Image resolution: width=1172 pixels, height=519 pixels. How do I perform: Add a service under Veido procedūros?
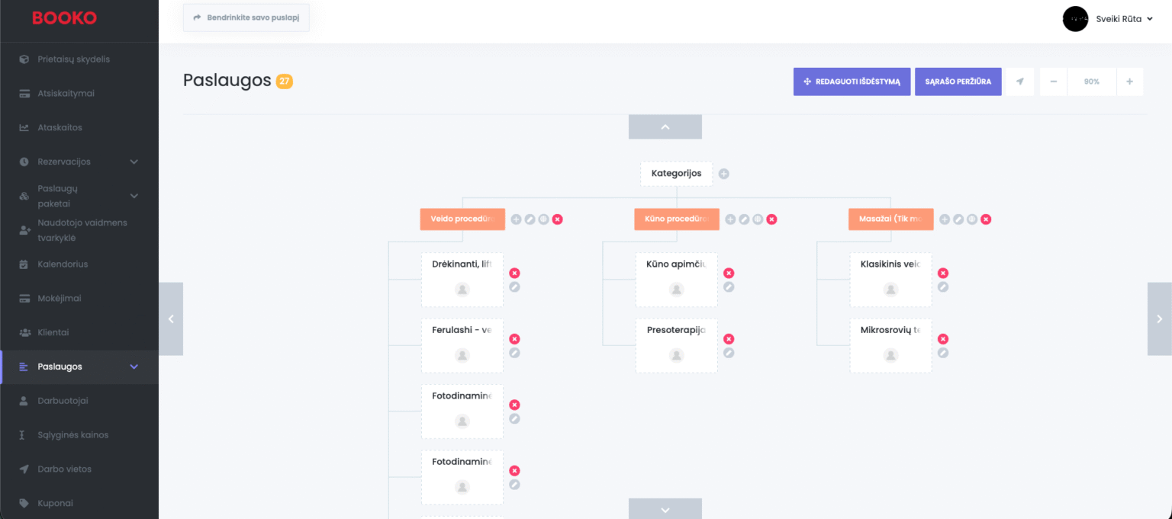pyautogui.click(x=516, y=219)
